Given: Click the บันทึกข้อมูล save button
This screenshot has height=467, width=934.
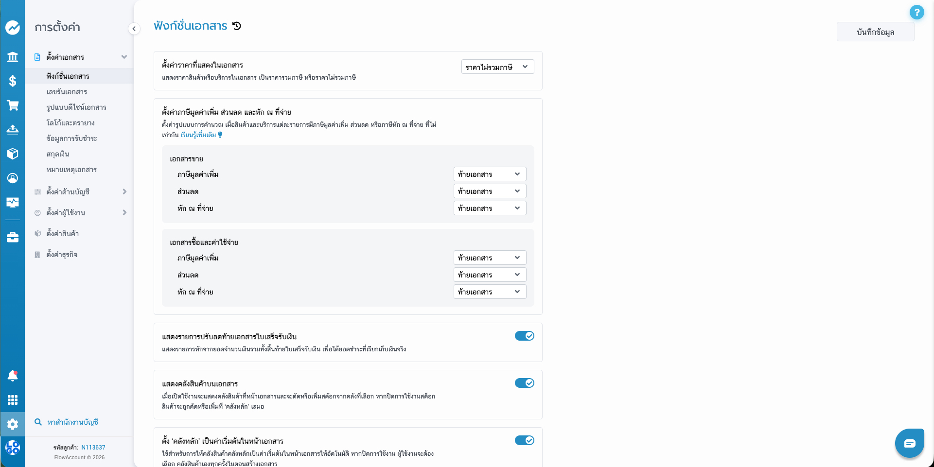Looking at the screenshot, I should (x=875, y=32).
